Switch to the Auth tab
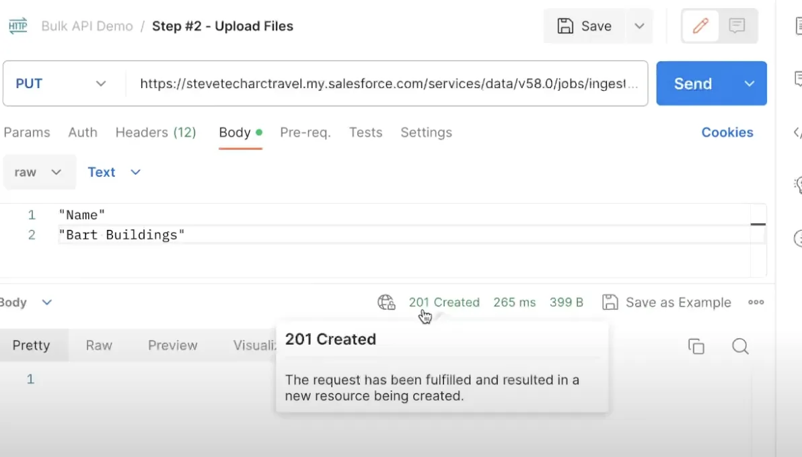802x457 pixels. (x=83, y=132)
